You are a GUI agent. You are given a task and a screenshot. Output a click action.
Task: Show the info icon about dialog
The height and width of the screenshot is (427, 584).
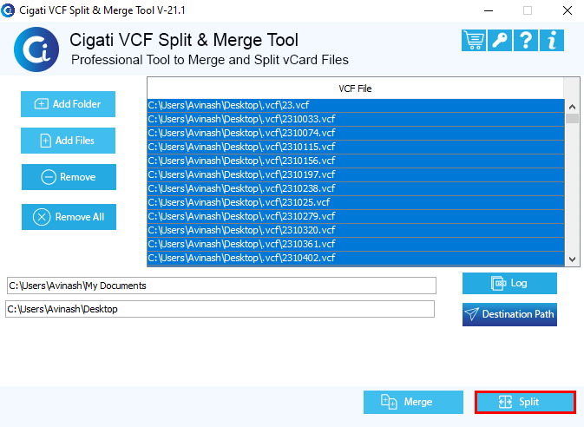click(x=552, y=40)
